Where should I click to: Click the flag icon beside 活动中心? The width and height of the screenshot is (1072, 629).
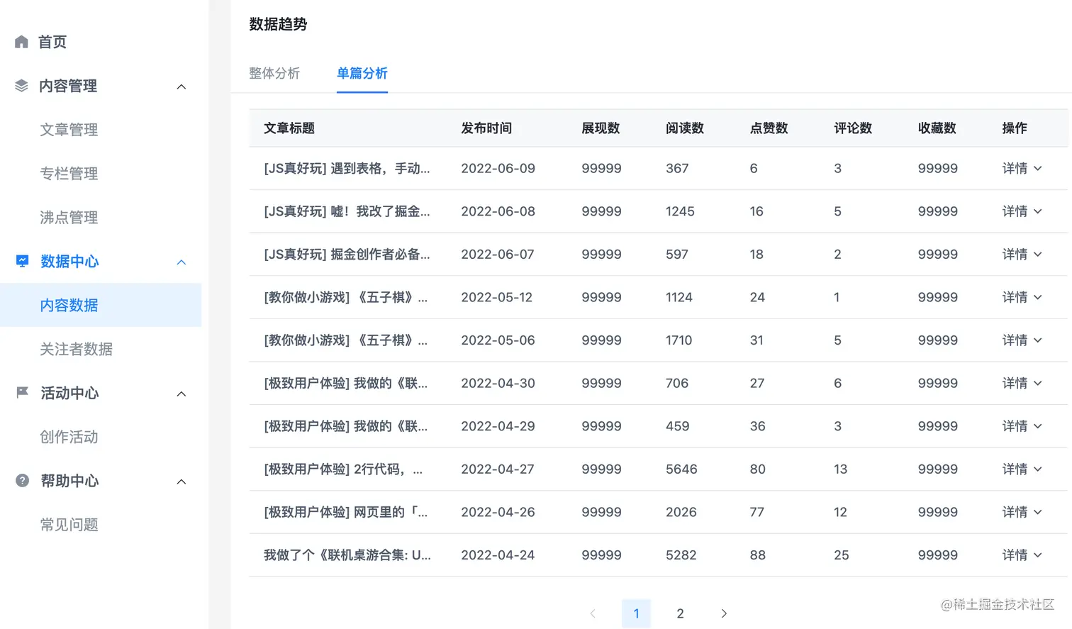point(22,392)
